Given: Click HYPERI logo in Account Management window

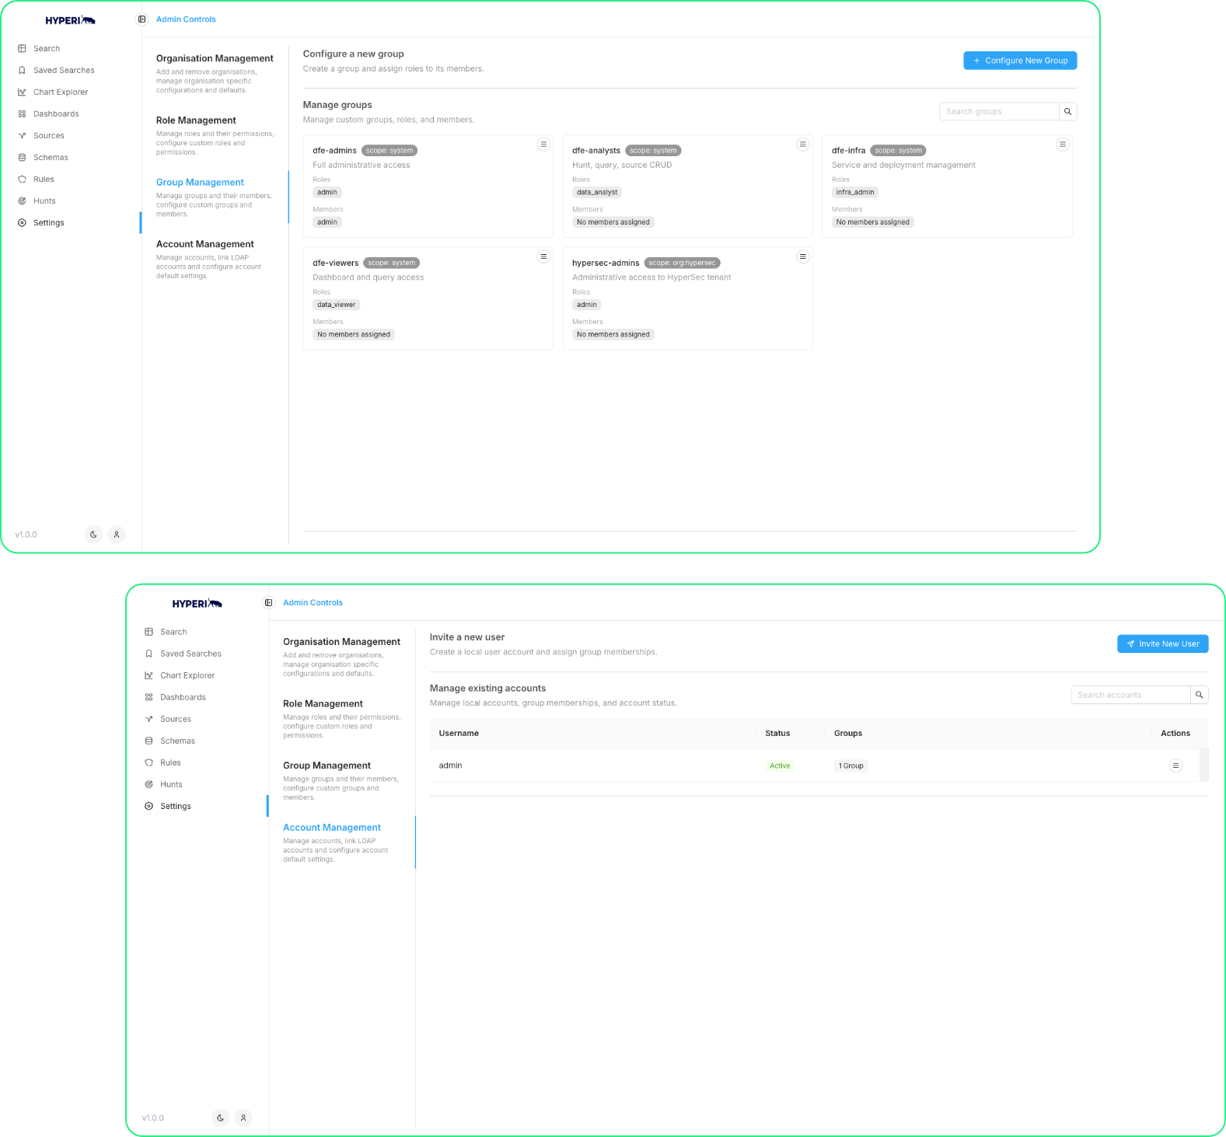Looking at the screenshot, I should [x=197, y=603].
